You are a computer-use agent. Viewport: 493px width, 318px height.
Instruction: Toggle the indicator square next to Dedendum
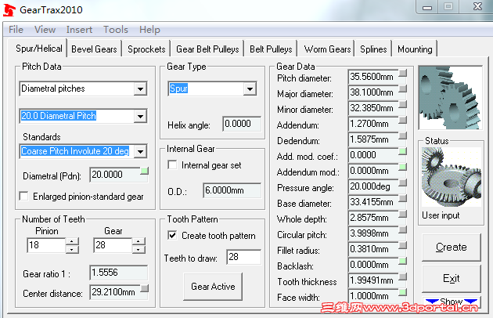coord(403,136)
